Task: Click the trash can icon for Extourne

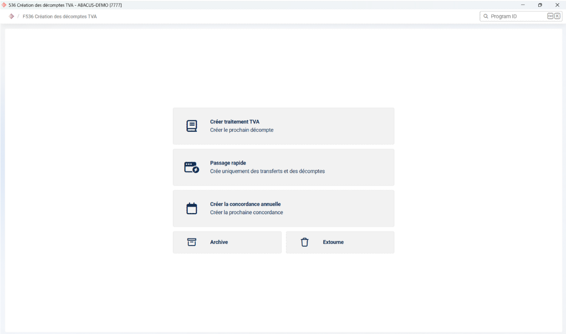Action: pyautogui.click(x=305, y=242)
